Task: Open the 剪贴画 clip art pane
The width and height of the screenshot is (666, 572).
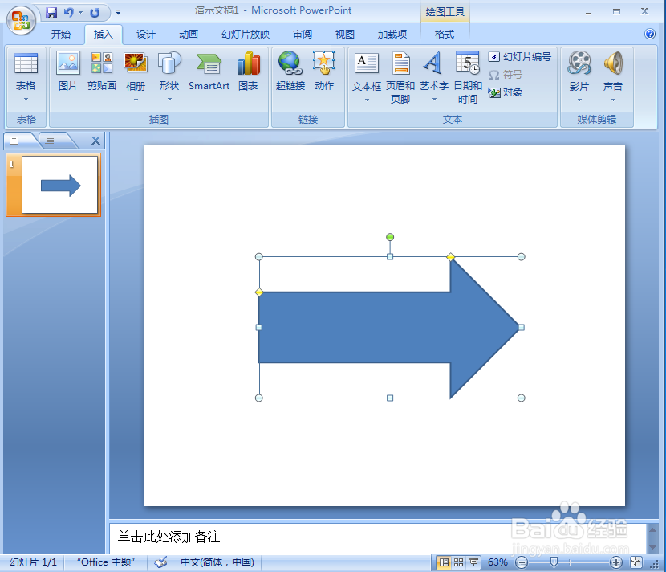Action: tap(102, 71)
